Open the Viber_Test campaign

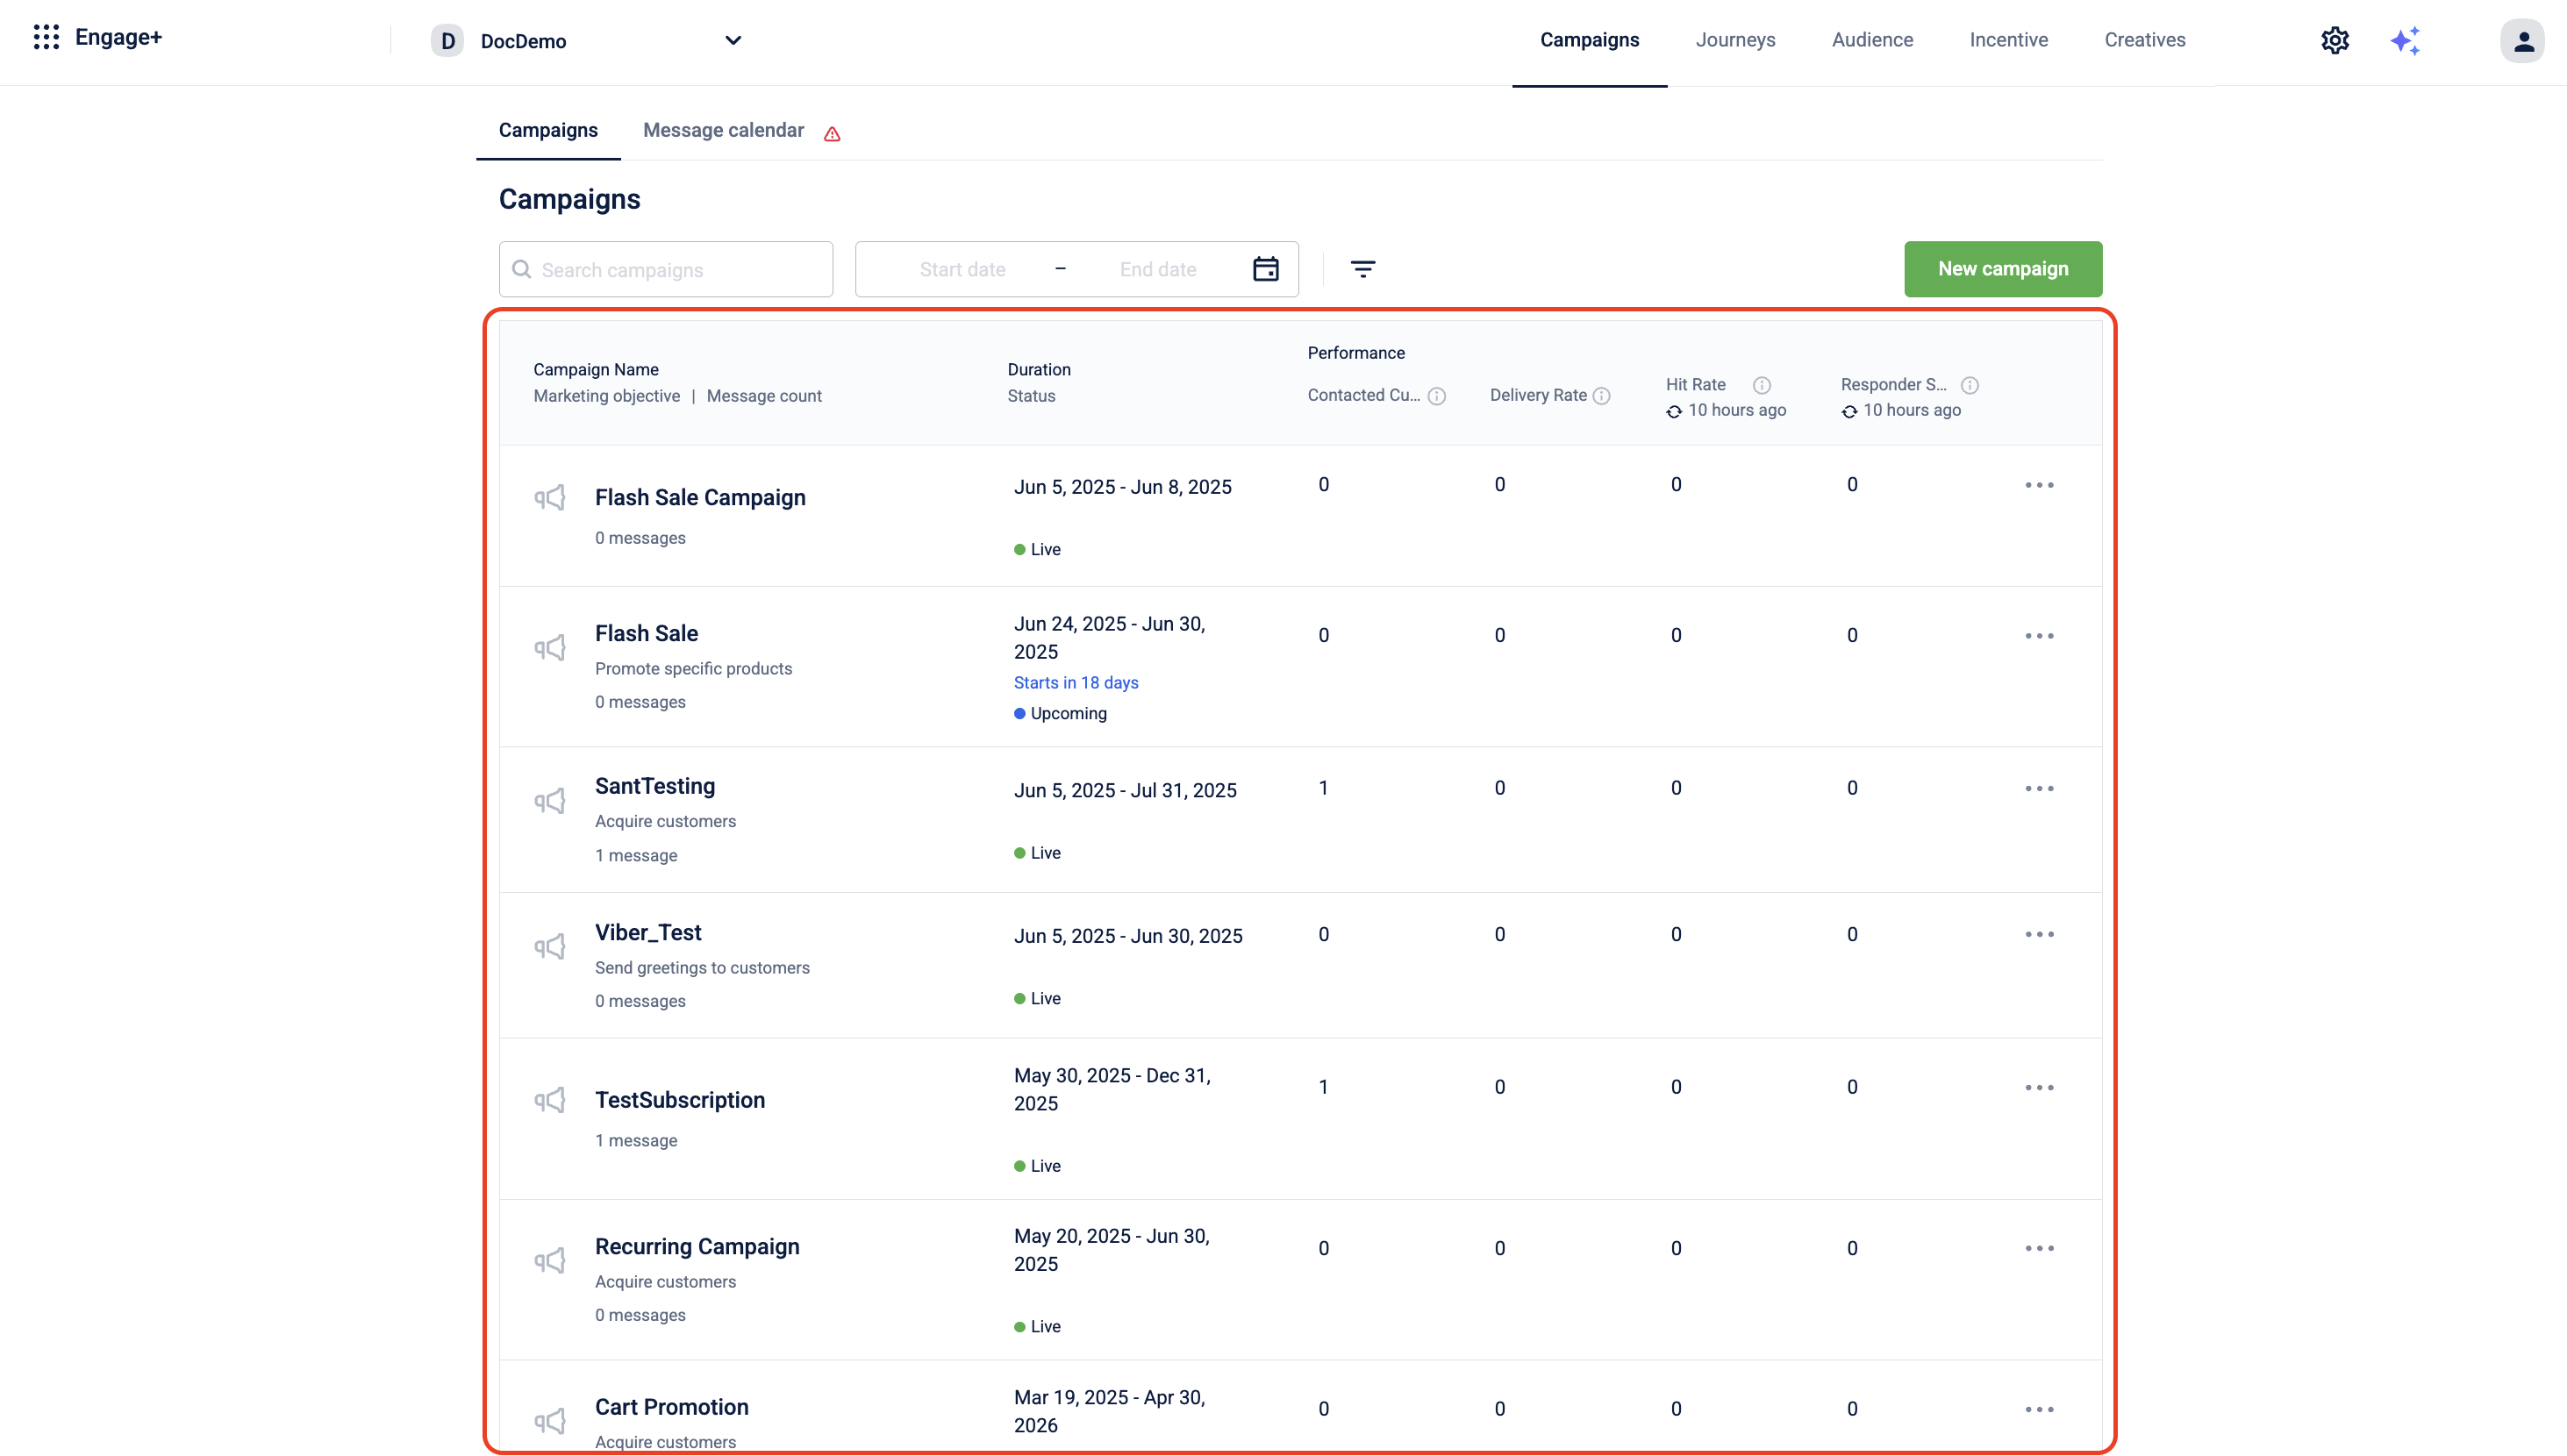pyautogui.click(x=648, y=933)
